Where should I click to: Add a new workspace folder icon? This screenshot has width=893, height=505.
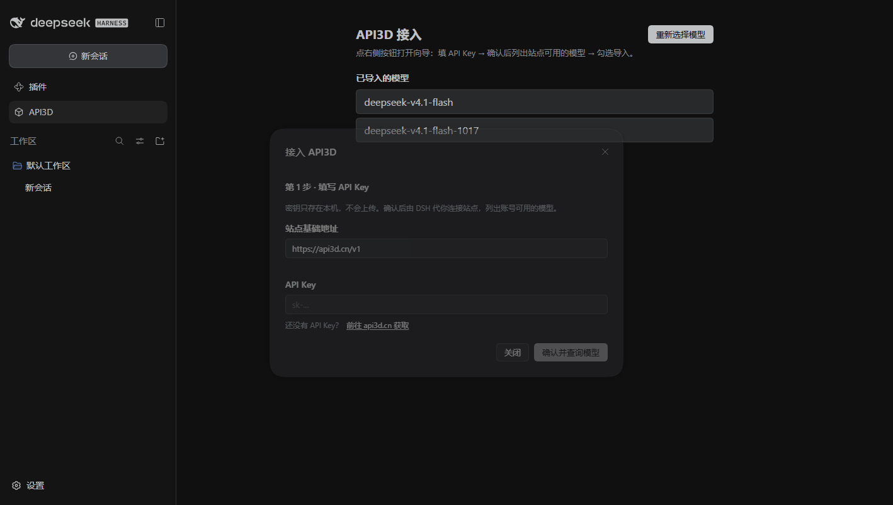pyautogui.click(x=160, y=141)
